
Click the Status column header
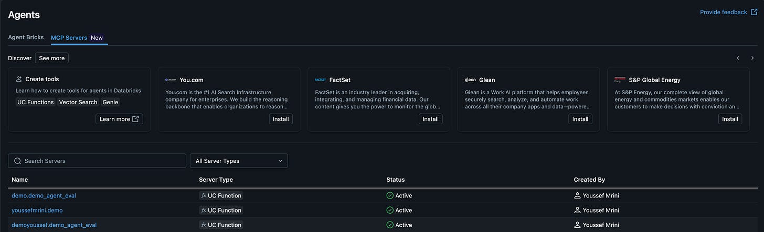point(396,180)
